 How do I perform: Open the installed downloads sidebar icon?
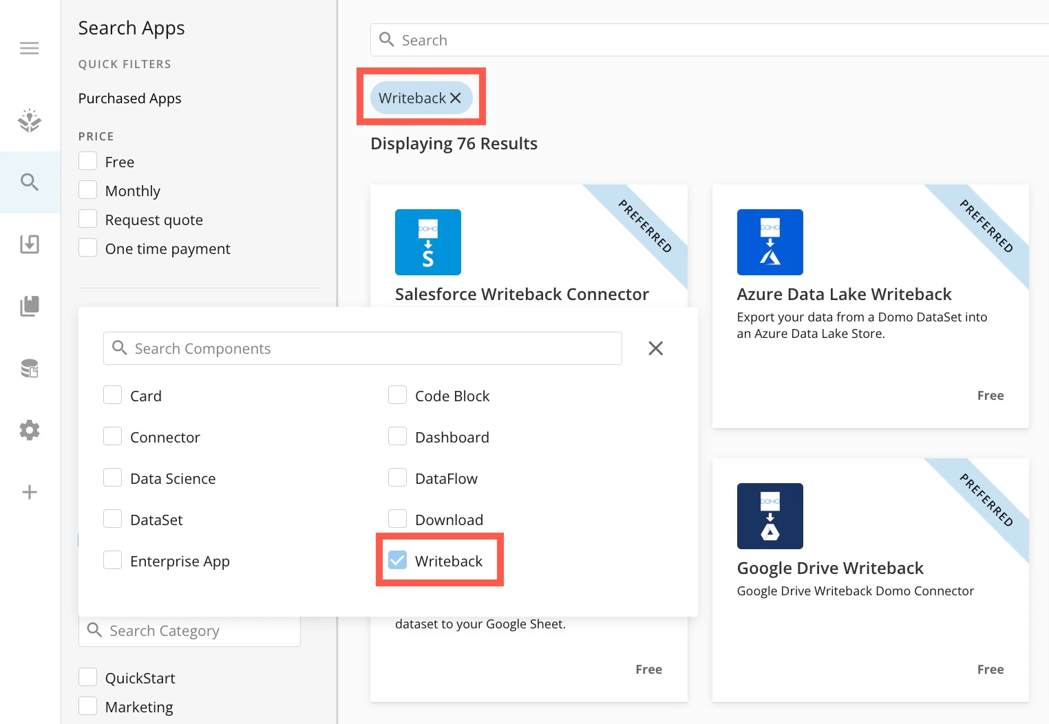(x=30, y=244)
